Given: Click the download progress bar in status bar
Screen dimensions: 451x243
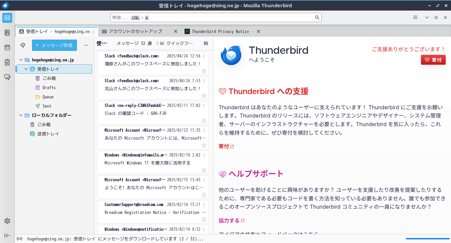Looking at the screenshot, I should click(x=428, y=238).
